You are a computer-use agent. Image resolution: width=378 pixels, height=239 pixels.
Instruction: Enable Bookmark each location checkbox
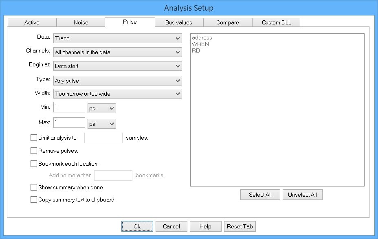[x=34, y=164]
